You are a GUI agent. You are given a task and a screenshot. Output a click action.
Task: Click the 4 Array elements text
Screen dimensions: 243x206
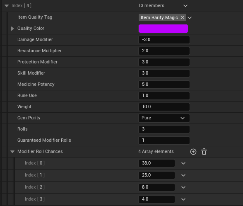(156, 151)
